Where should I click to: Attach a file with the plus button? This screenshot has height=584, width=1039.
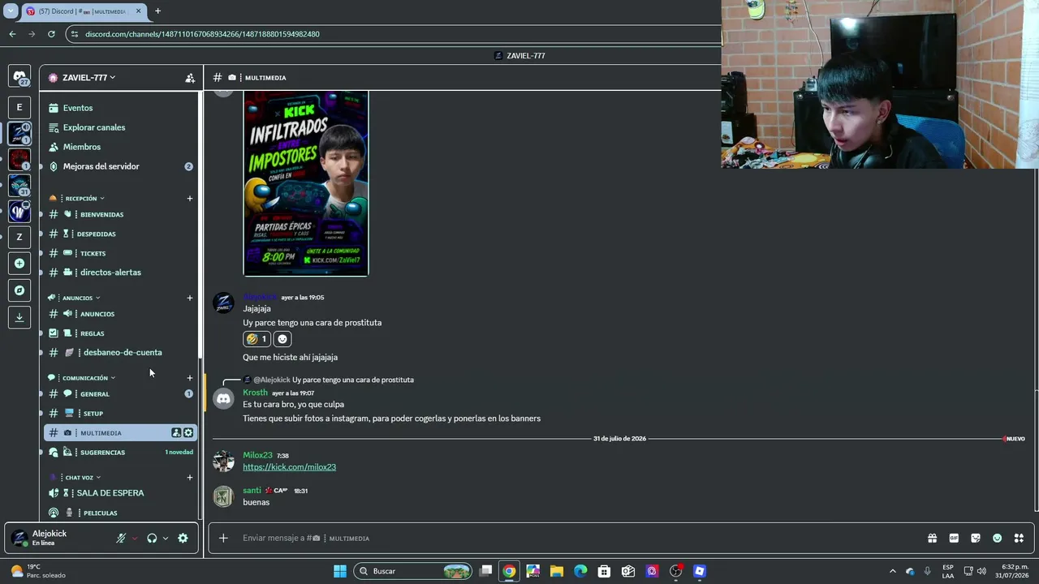click(223, 538)
